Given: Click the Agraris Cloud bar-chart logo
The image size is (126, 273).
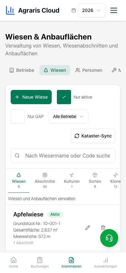Looking at the screenshot, I should click(x=10, y=10).
